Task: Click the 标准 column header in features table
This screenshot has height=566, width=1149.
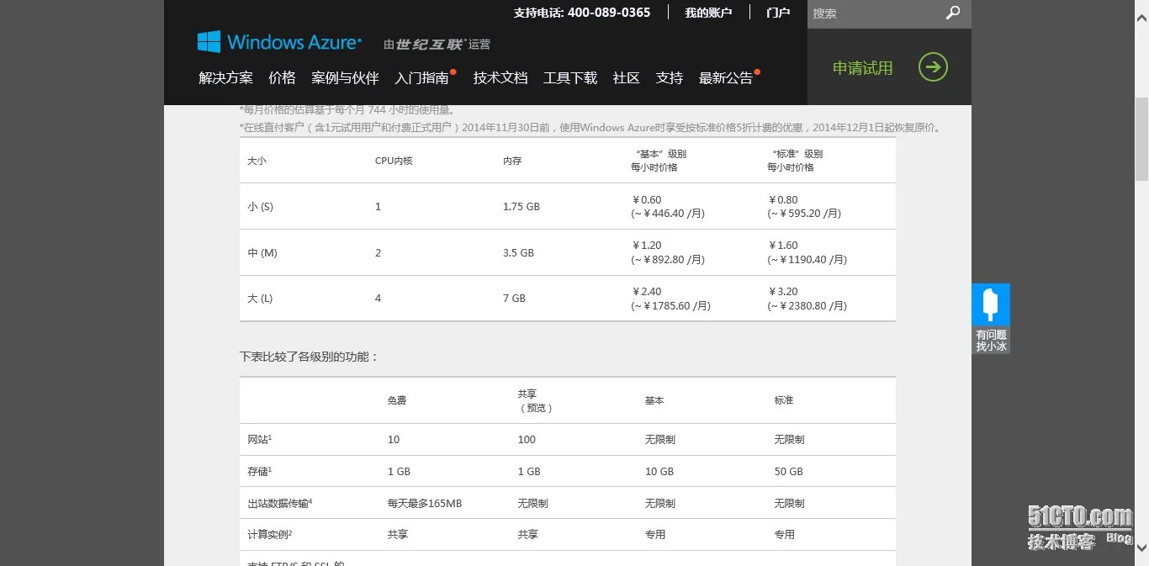Action: 784,400
